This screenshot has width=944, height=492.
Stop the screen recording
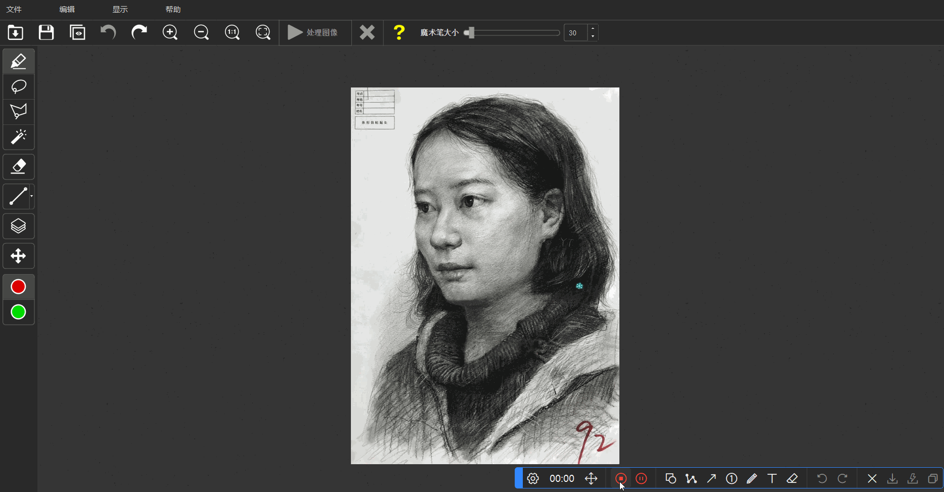[621, 478]
